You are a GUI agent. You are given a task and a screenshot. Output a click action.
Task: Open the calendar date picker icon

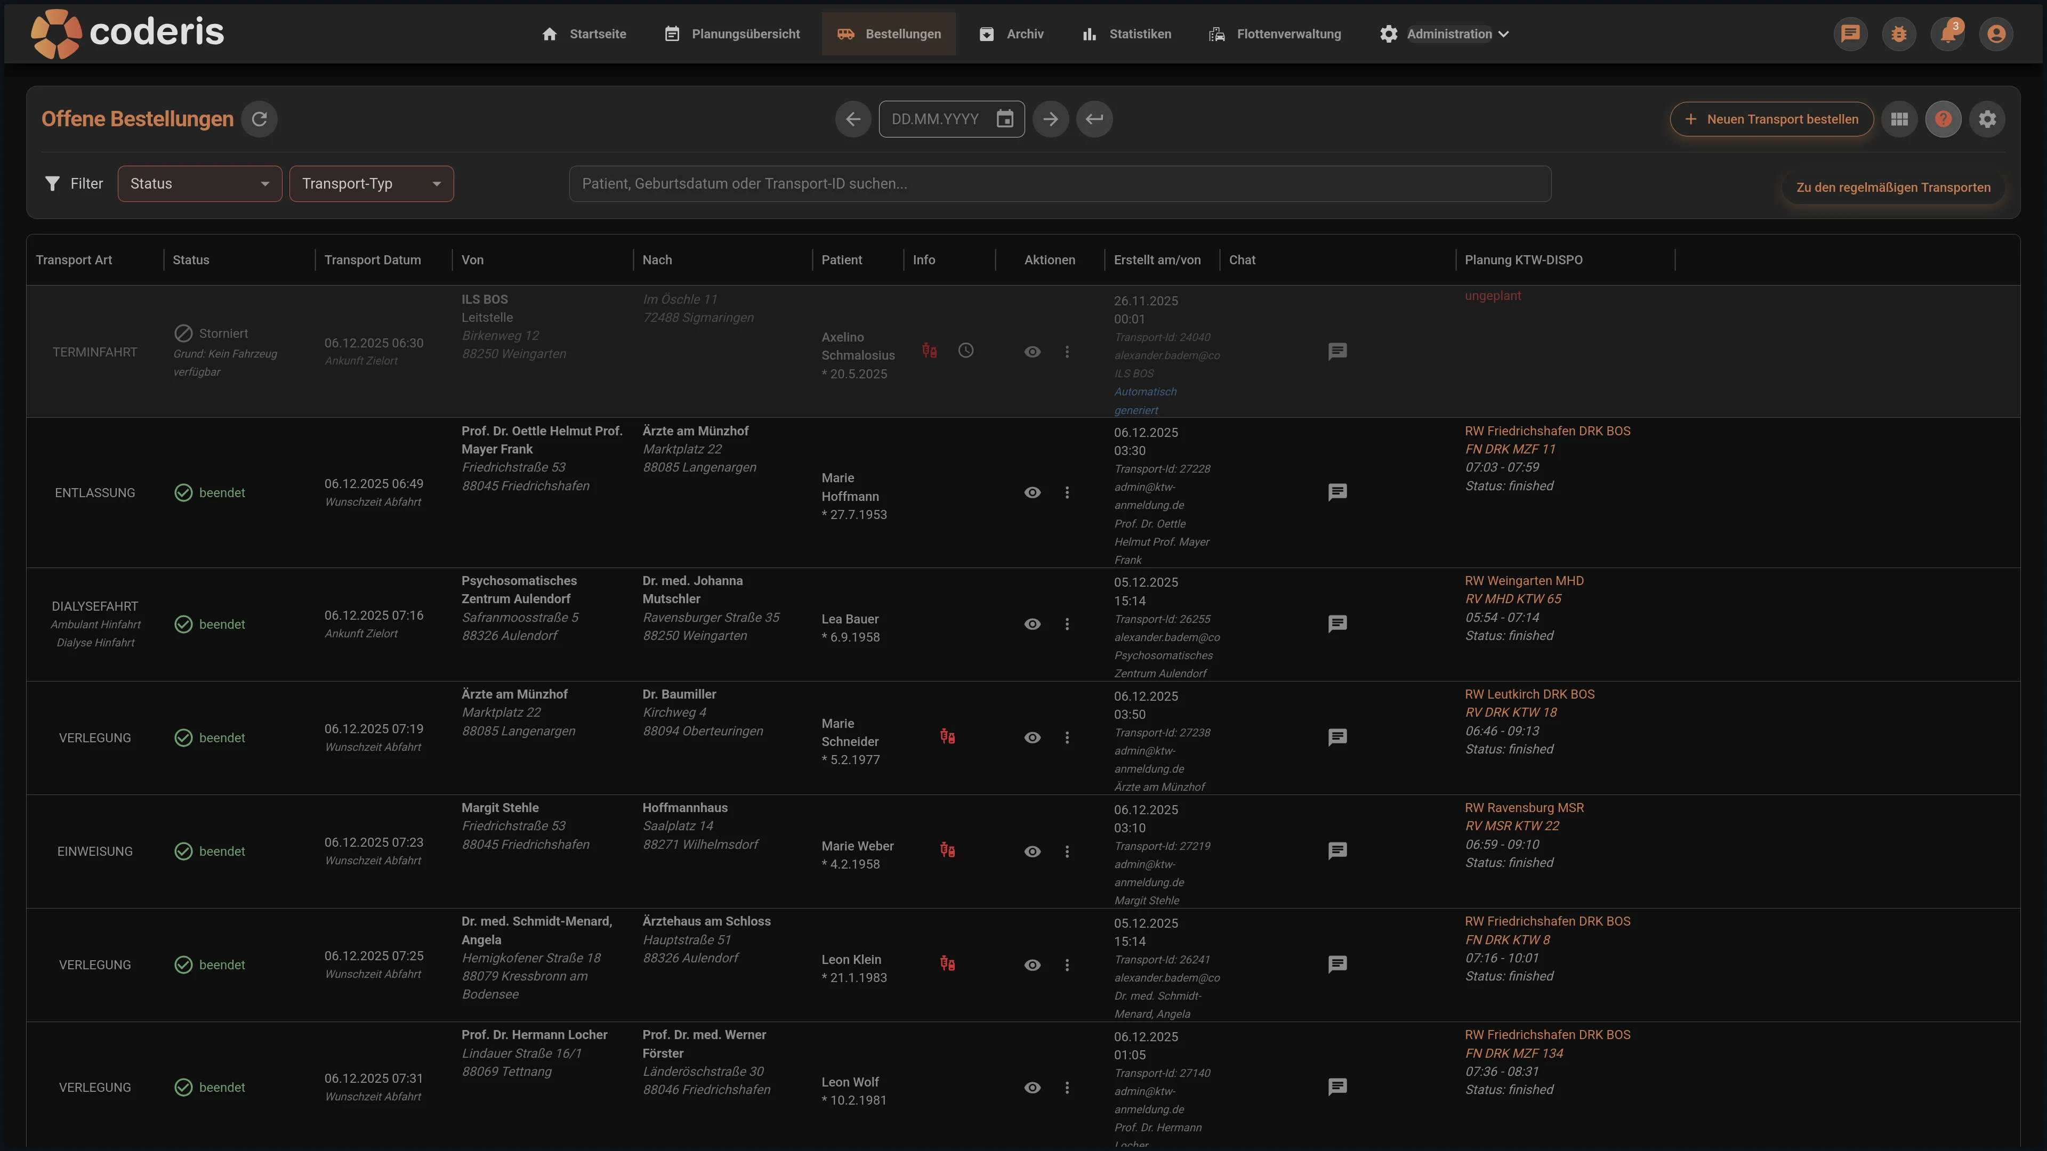(x=1005, y=119)
